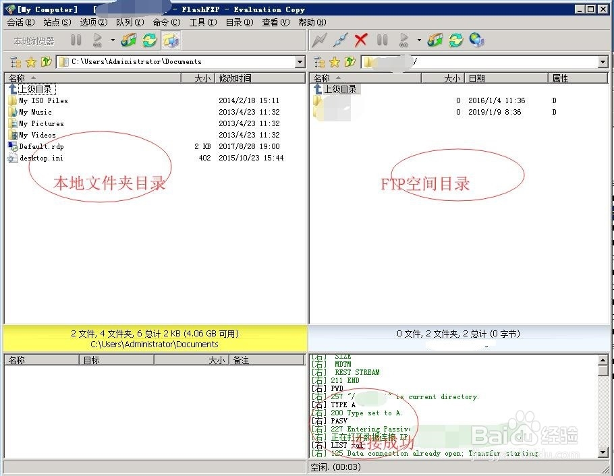614x476 pixels.
Task: Open the 帮助 menu
Action: 312,22
